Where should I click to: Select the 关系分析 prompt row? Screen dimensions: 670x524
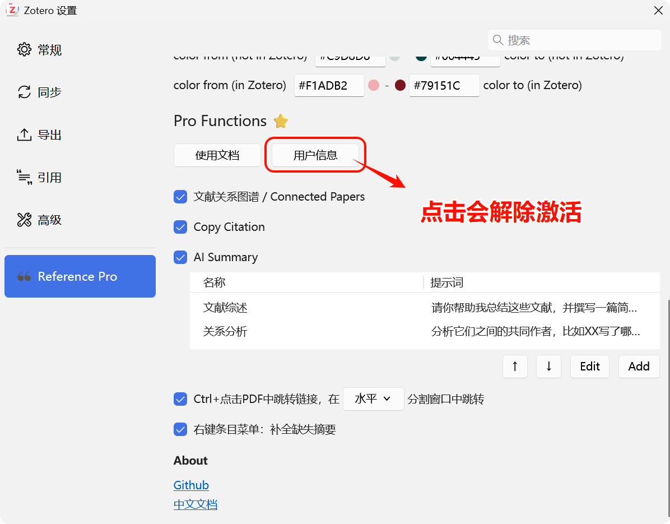coord(425,331)
